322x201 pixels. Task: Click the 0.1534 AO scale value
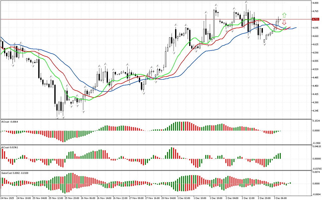click(x=316, y=121)
